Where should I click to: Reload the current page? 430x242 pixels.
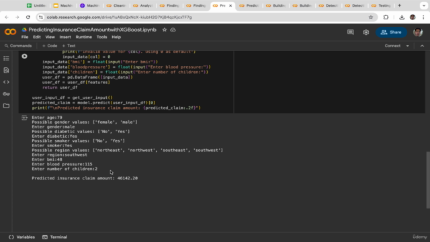[x=28, y=17]
